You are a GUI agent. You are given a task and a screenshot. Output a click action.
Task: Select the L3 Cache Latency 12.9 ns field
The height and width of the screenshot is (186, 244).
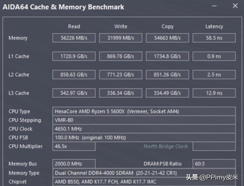(x=214, y=93)
